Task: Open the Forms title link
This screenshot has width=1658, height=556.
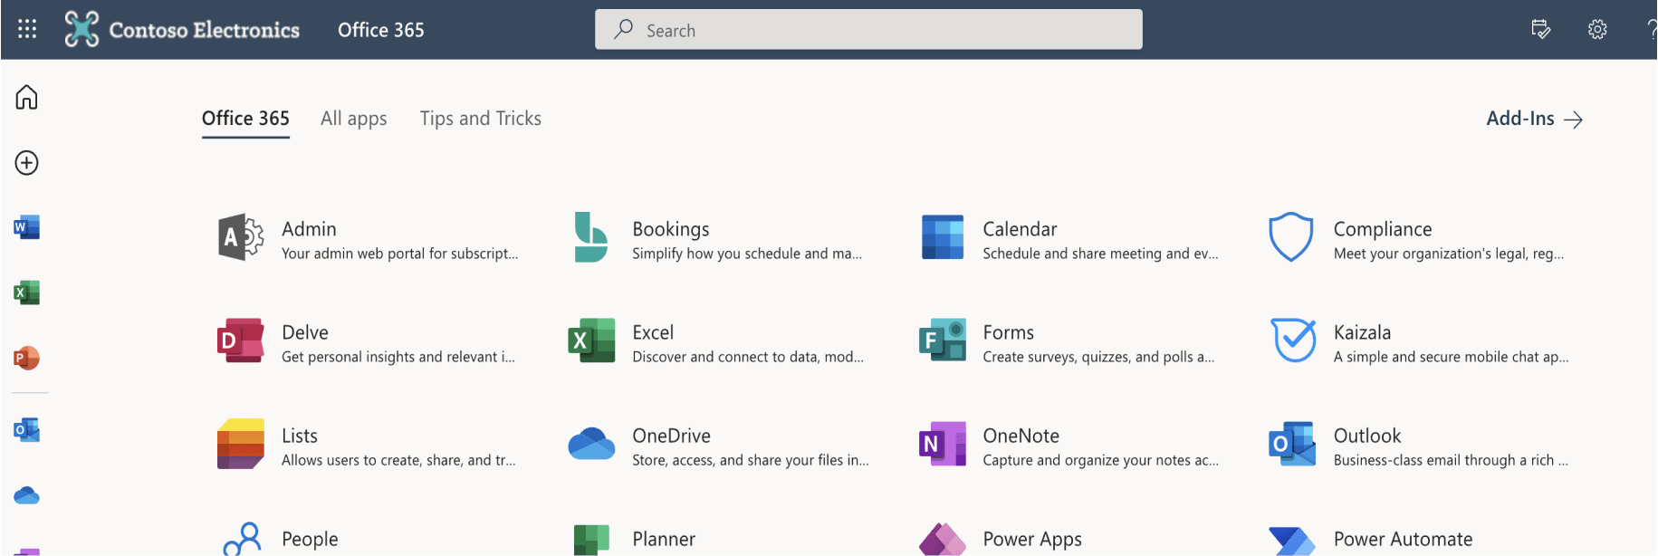Action: [1009, 332]
